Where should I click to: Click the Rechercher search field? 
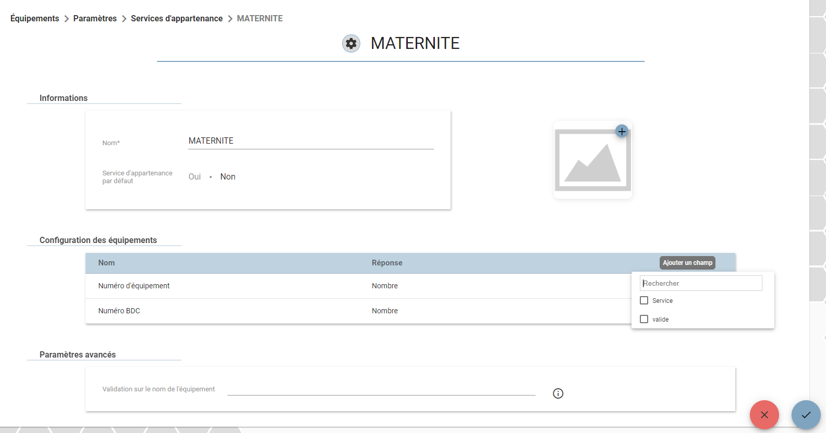coord(701,283)
